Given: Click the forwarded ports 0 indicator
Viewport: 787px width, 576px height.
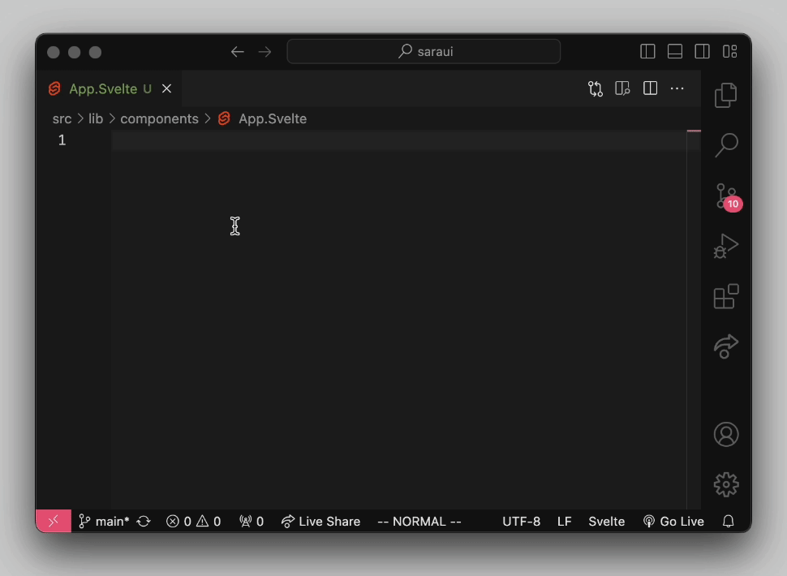Looking at the screenshot, I should pyautogui.click(x=251, y=522).
